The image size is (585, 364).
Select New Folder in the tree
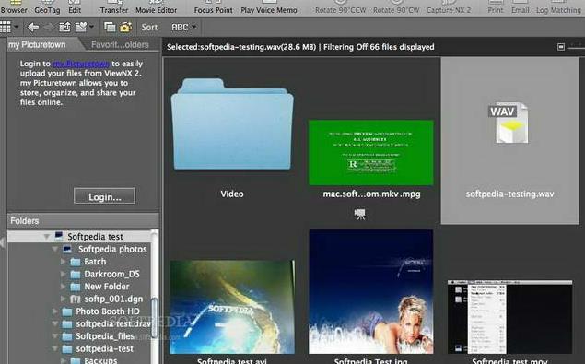click(107, 287)
